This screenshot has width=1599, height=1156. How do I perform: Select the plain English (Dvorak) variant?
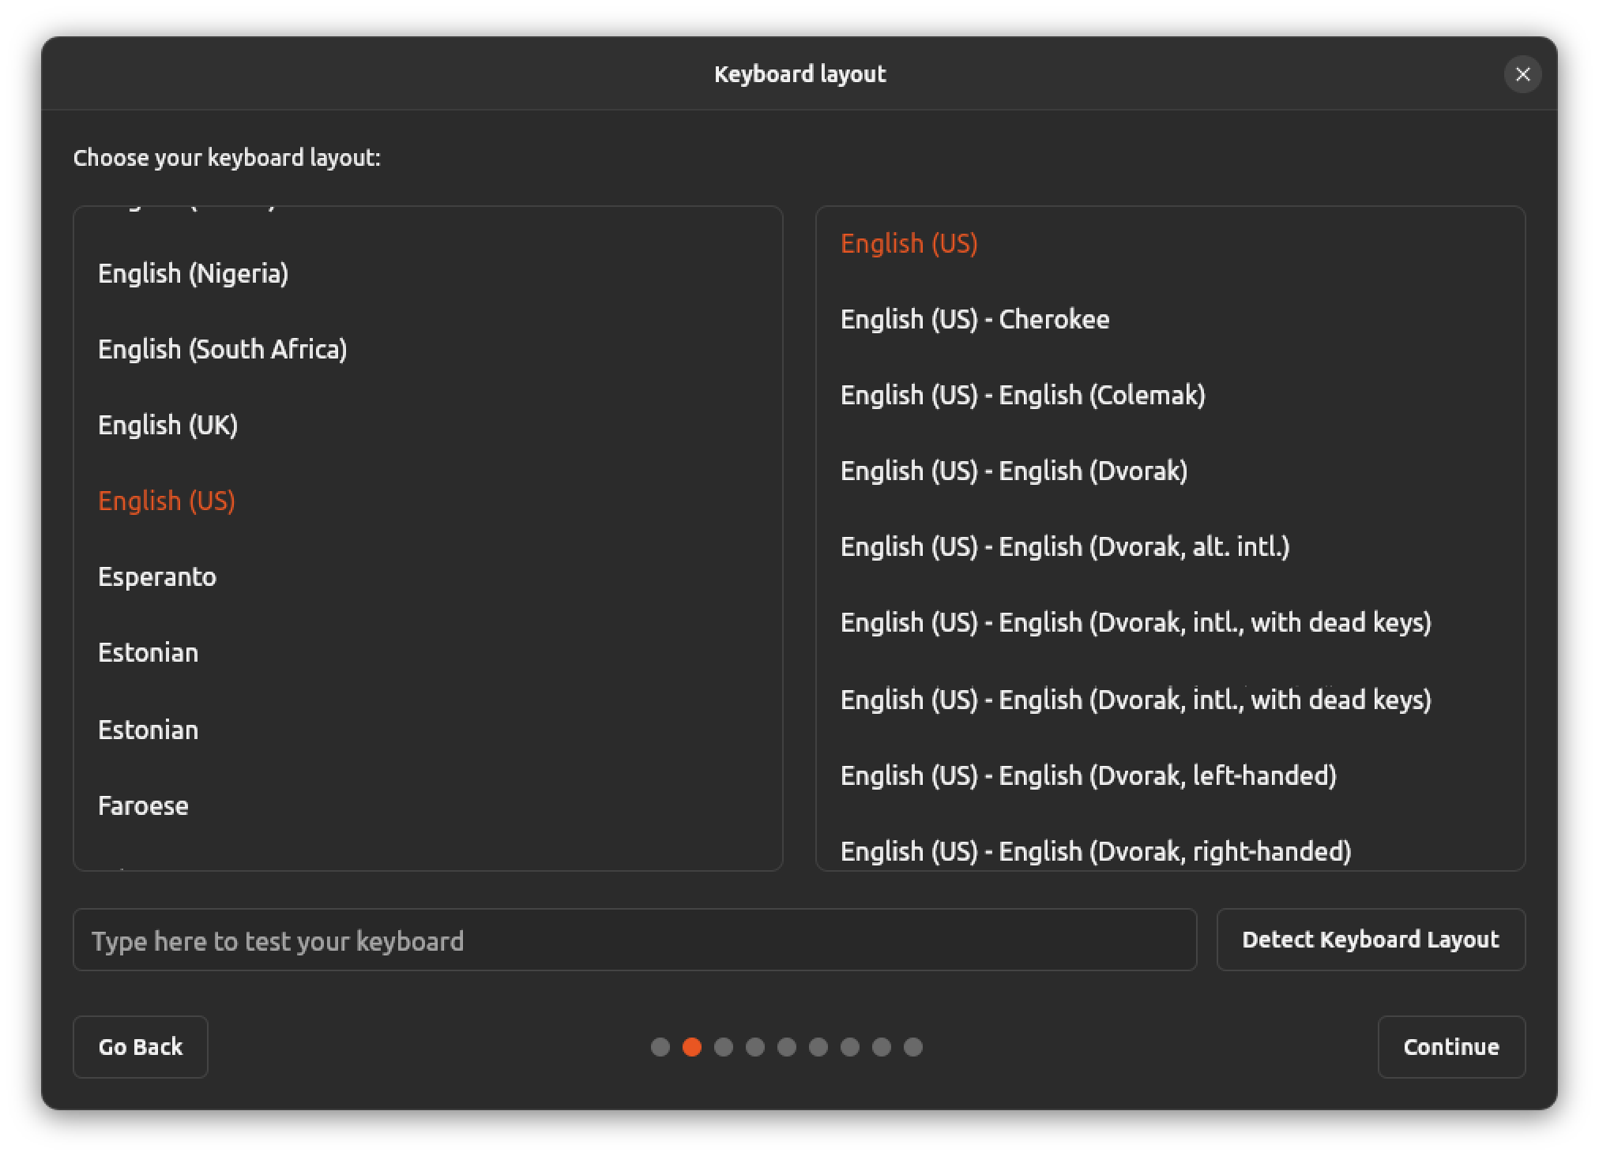(x=1014, y=471)
